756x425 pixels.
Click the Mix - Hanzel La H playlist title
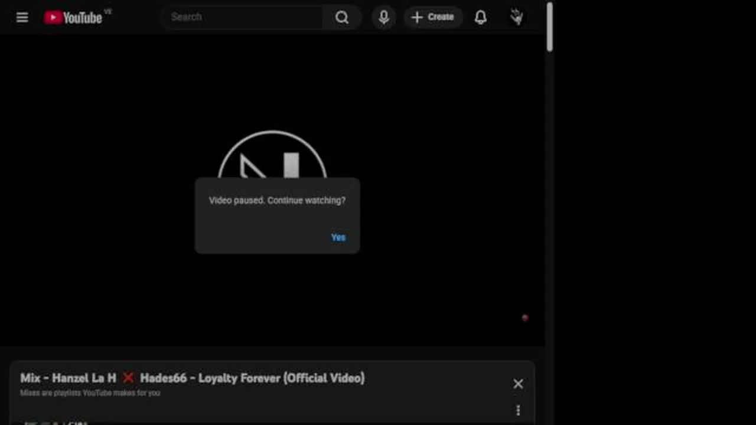coord(193,378)
